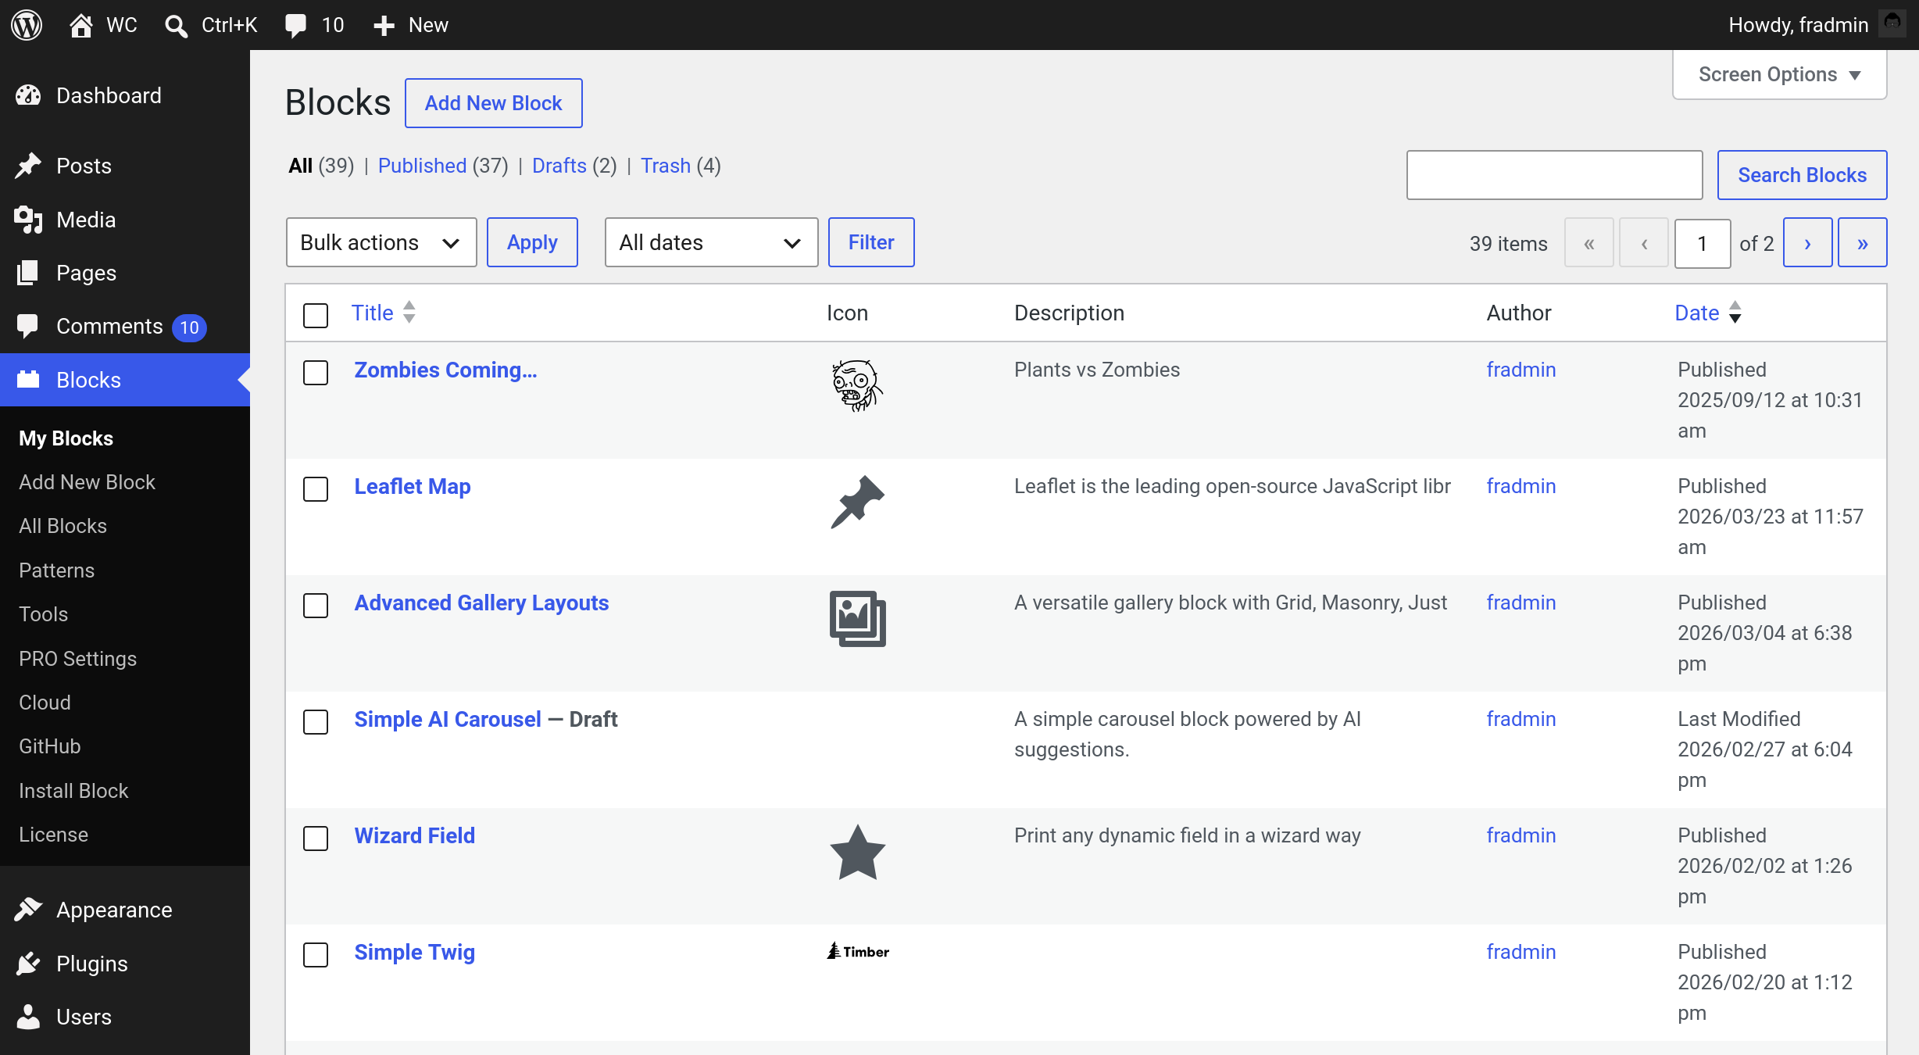Click the Timber logo of Simple Twig block
Viewport: 1919px width, 1055px height.
pyautogui.click(x=858, y=951)
